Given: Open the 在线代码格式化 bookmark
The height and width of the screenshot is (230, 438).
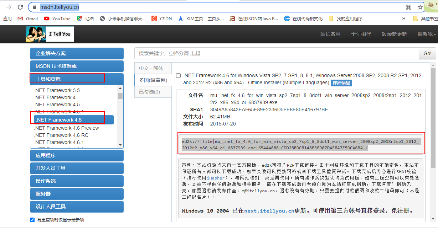Looking at the screenshot, I should click(303, 18).
